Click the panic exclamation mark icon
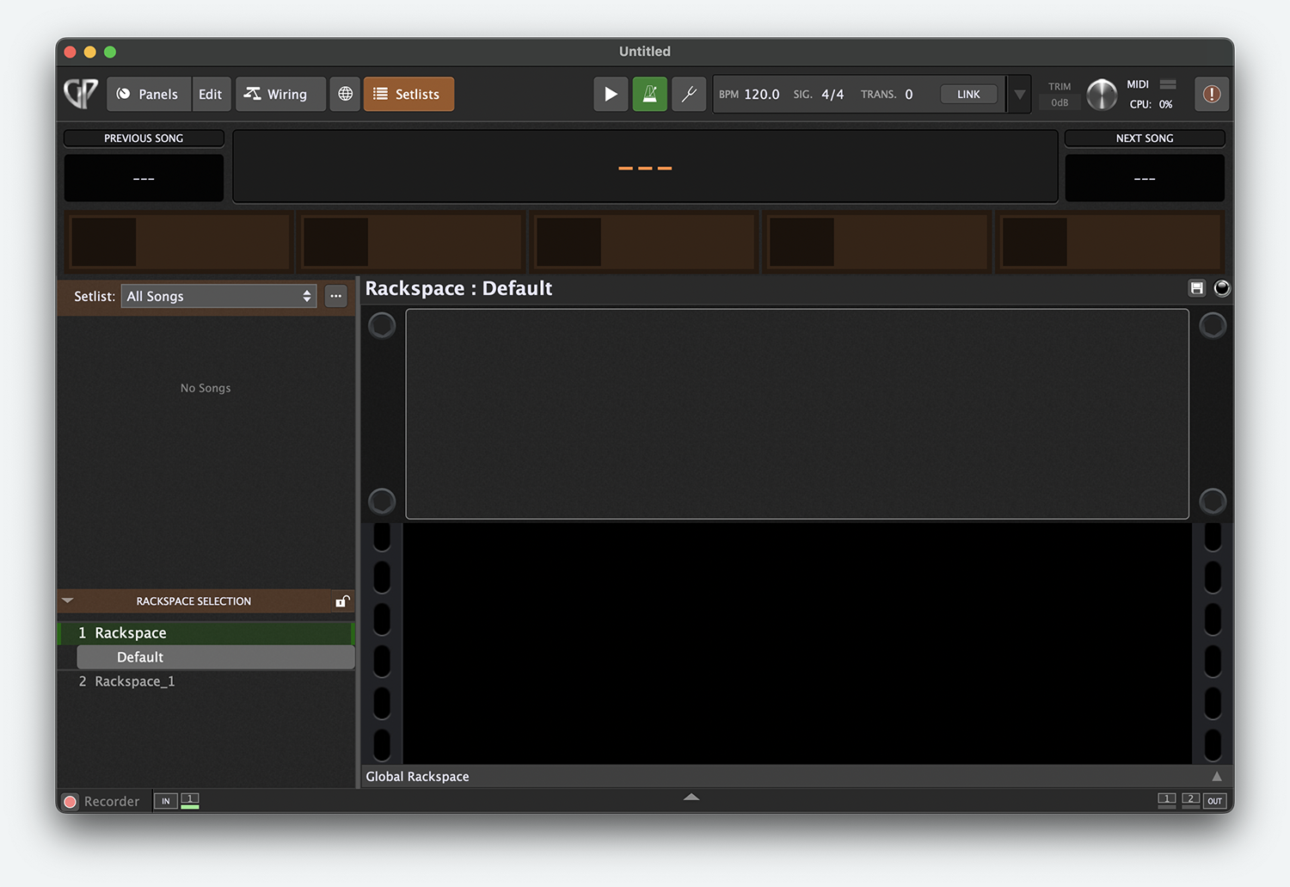The height and width of the screenshot is (887, 1290). click(1211, 94)
